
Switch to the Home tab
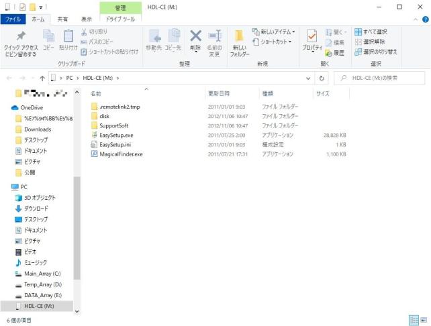coord(38,19)
